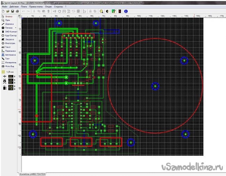Select the Измеритель measuring tool
The image size is (226, 176).
[x=10, y=62]
